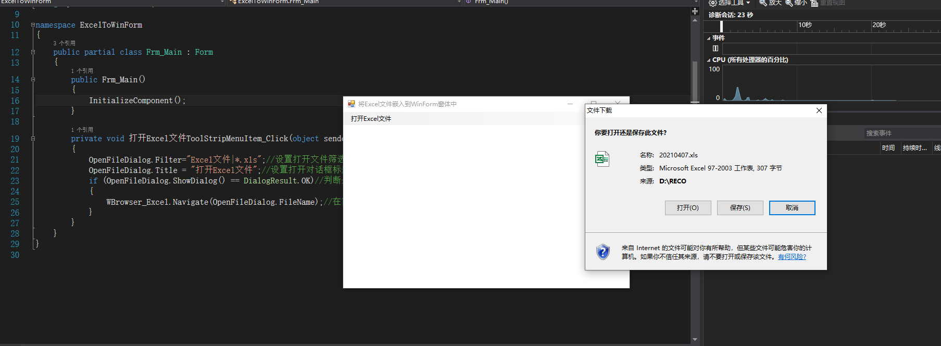Click the white timeline position marker at session start
The image size is (941, 346).
[721, 27]
